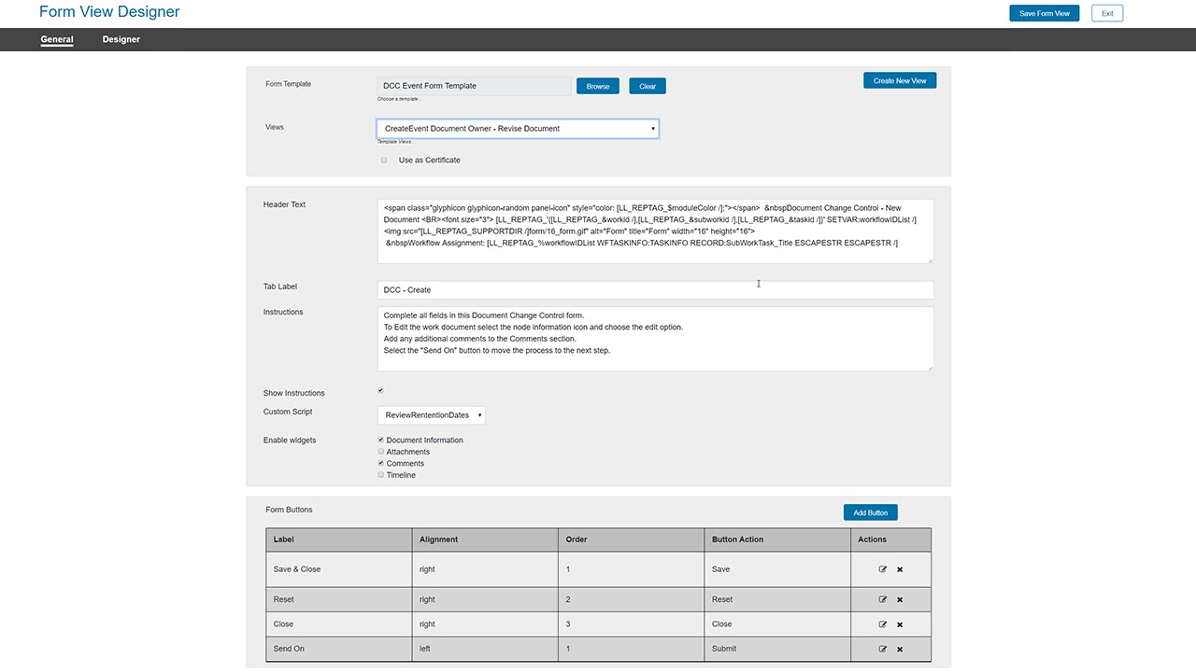Viewport: 1196px width, 672px height.
Task: Disable the Document Information widget
Action: (x=380, y=440)
